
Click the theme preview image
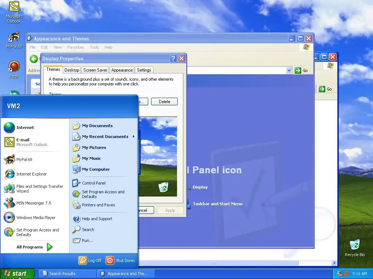tap(158, 157)
